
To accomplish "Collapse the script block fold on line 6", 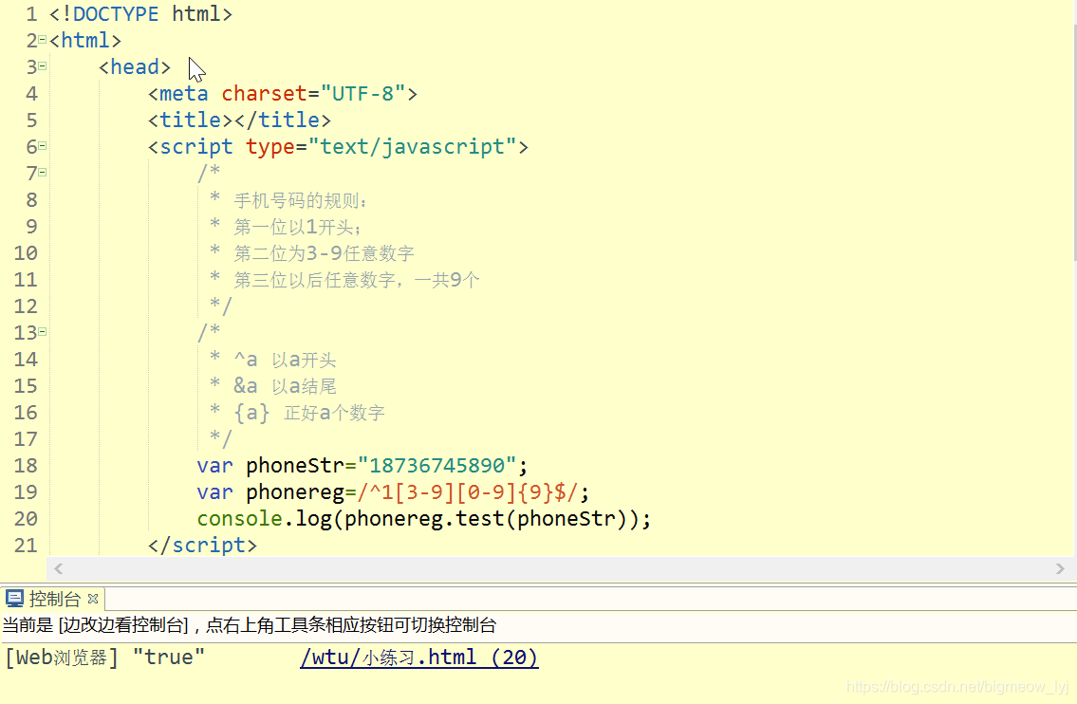I will tap(43, 145).
